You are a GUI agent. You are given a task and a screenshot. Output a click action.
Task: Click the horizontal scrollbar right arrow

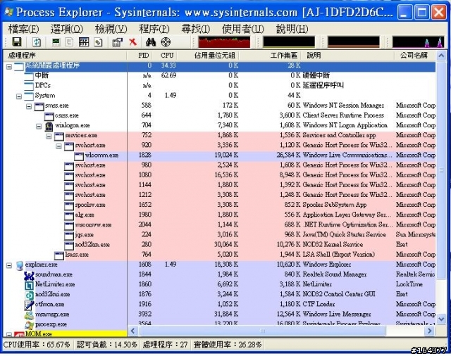point(429,331)
